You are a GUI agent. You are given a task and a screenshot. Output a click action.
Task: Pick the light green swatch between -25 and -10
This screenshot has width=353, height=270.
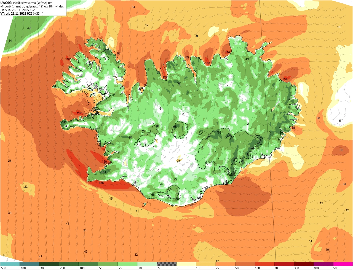pyautogui.click(x=127, y=264)
